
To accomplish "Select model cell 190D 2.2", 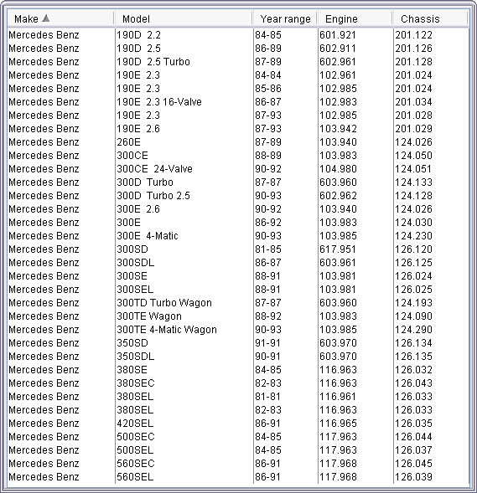I will coord(139,35).
